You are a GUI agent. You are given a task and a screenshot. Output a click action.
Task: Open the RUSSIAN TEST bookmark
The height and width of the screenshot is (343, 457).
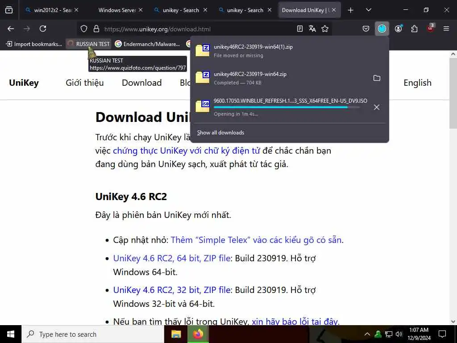click(89, 44)
